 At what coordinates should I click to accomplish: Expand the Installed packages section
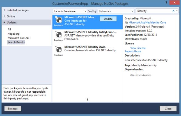tap(4, 10)
